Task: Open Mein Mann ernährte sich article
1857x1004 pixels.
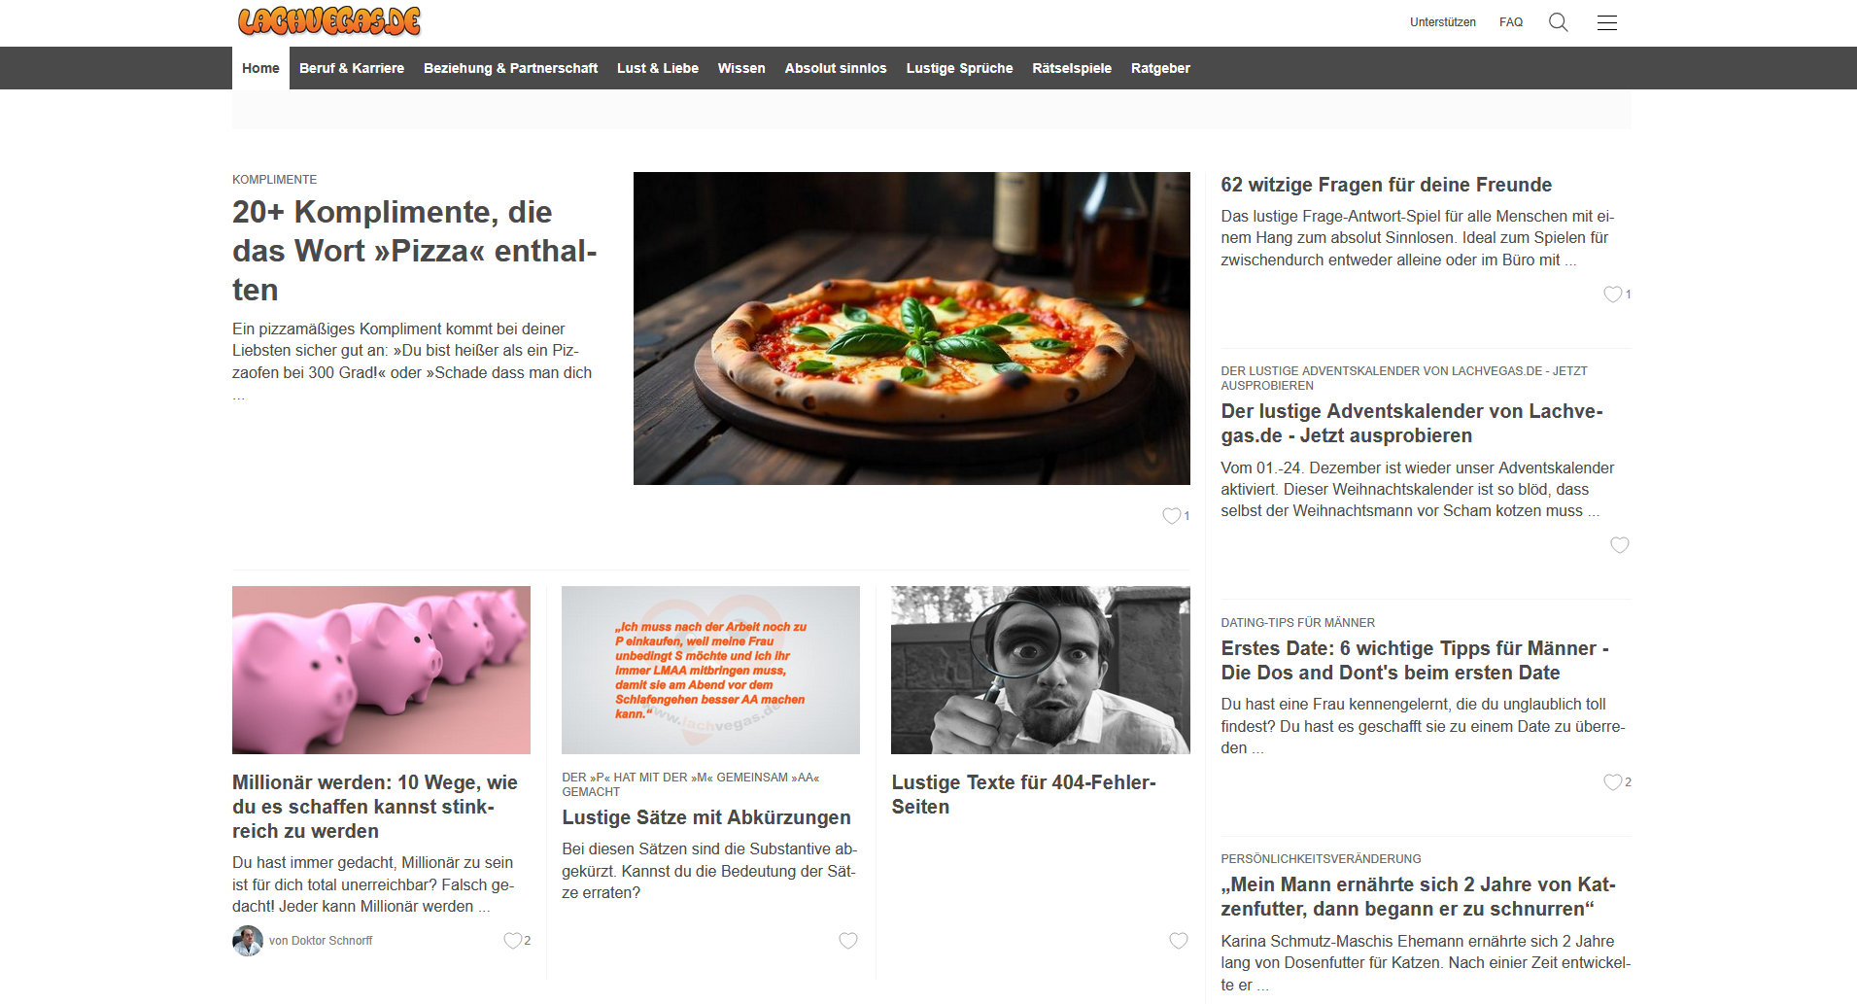Action: pos(1419,897)
